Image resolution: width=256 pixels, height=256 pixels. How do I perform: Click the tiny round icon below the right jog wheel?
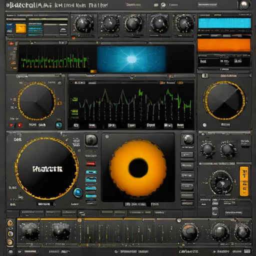[204, 125]
